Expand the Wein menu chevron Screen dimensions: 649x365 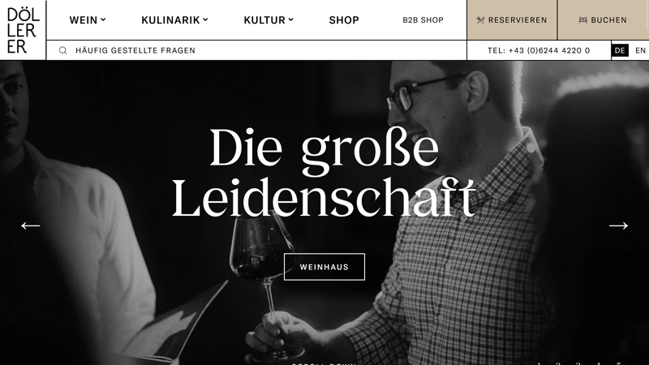[103, 19]
